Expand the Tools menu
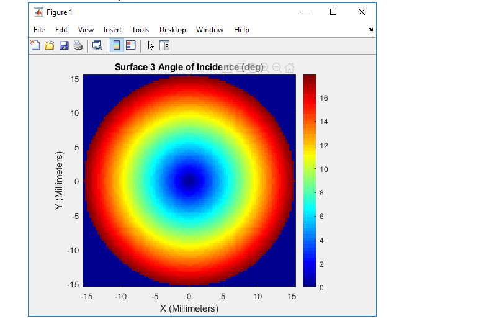 point(140,30)
